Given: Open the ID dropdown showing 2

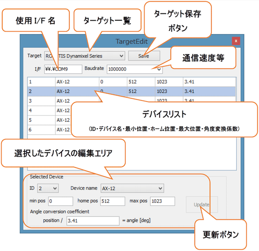Looking at the screenshot, I should [x=48, y=188].
